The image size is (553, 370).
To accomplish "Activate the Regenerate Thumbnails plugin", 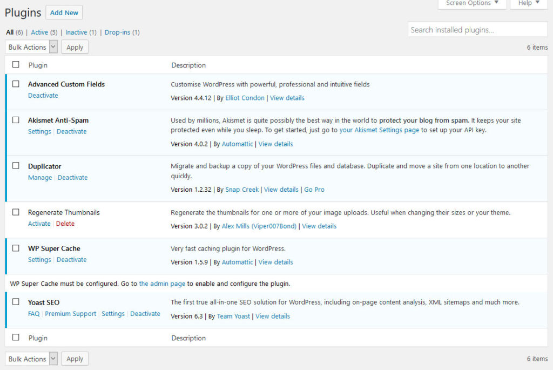I will [39, 223].
